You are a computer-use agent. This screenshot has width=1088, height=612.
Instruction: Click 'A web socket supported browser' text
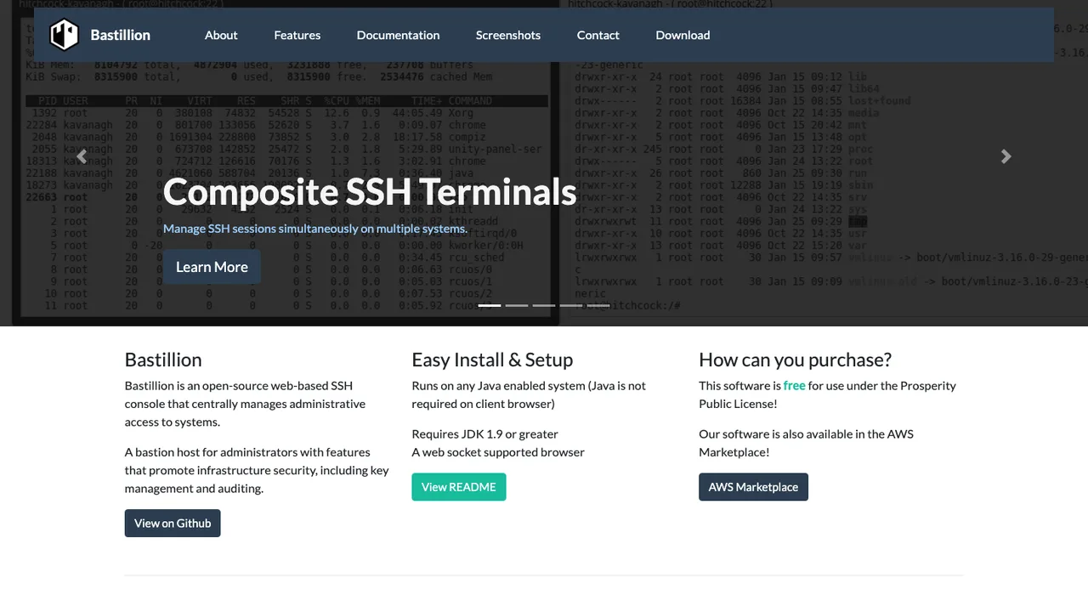(498, 452)
